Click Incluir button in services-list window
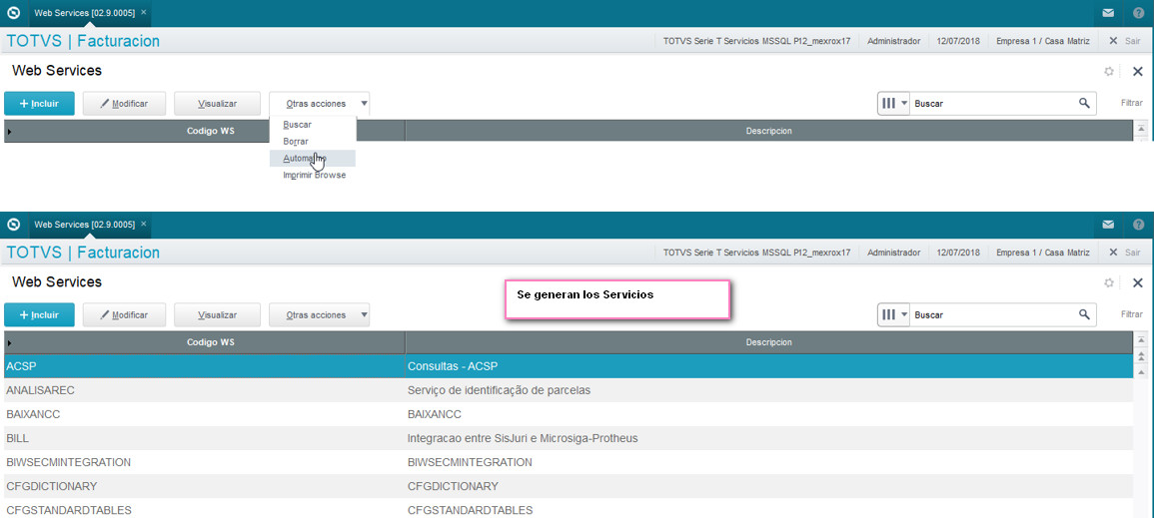 click(x=39, y=315)
